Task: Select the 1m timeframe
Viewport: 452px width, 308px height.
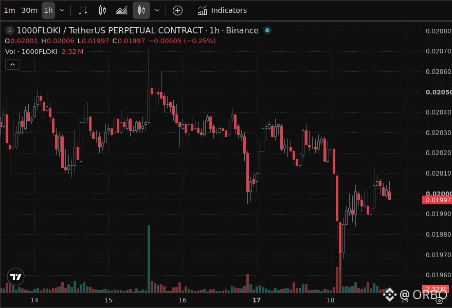Action: [9, 10]
